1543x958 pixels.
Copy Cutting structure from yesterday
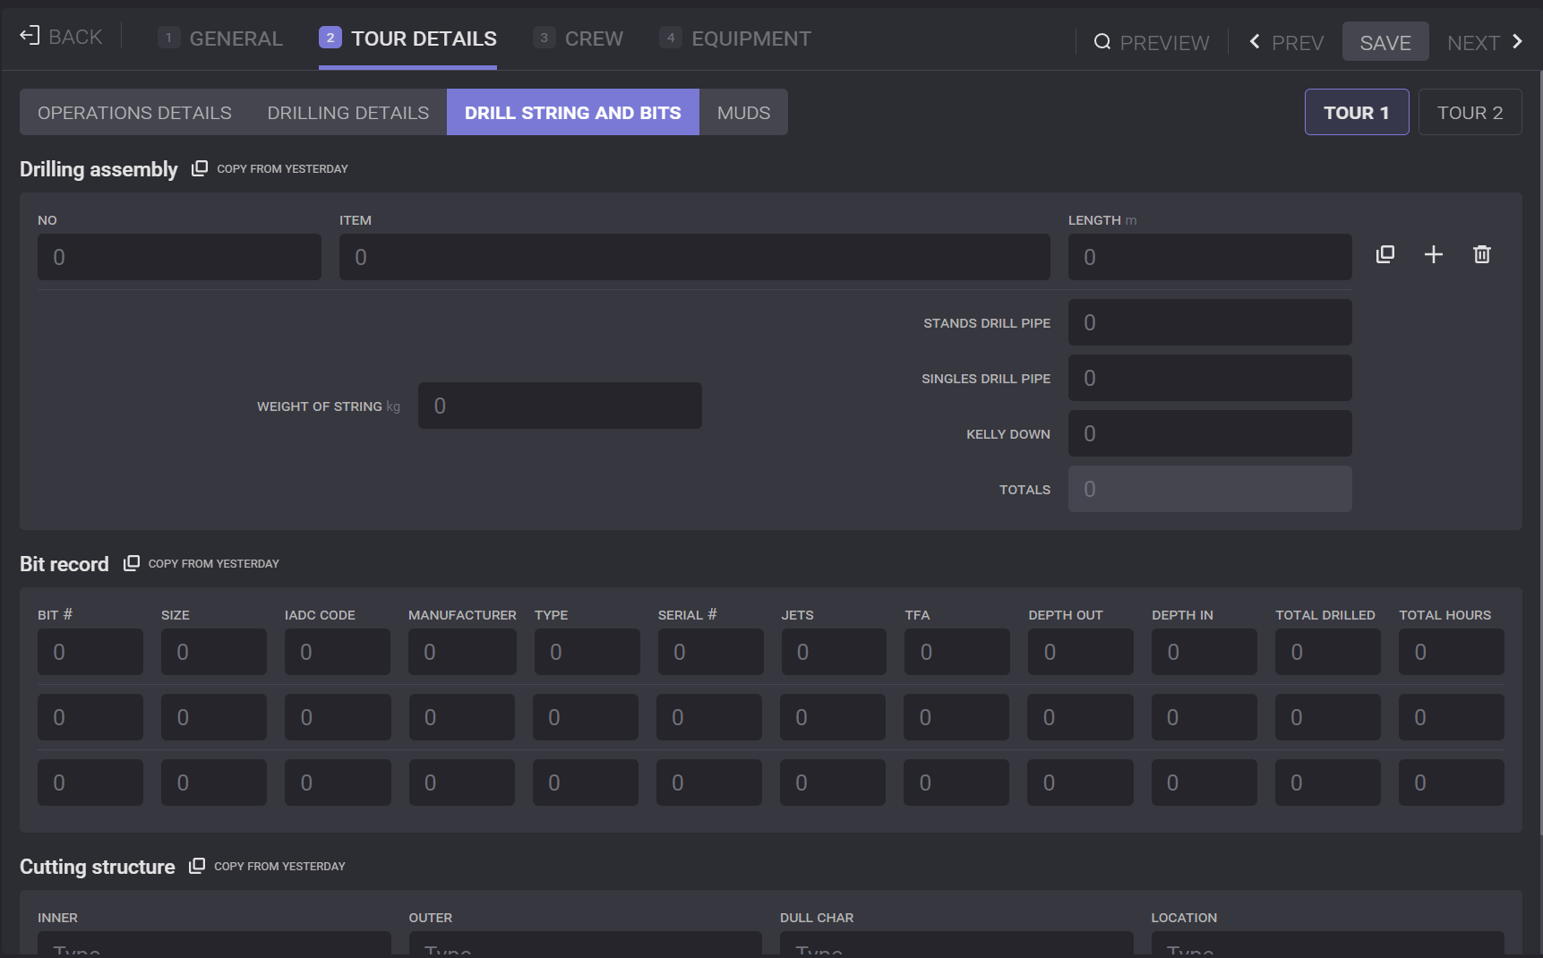pos(268,867)
